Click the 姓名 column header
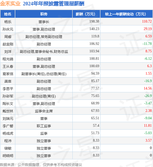This screenshot has height=167, width=153. [x=8, y=14]
